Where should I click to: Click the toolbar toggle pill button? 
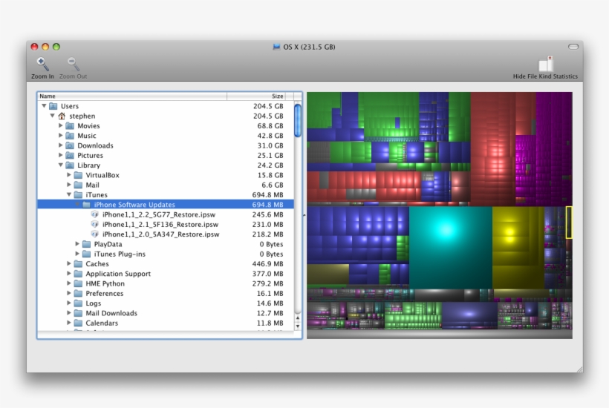click(573, 47)
